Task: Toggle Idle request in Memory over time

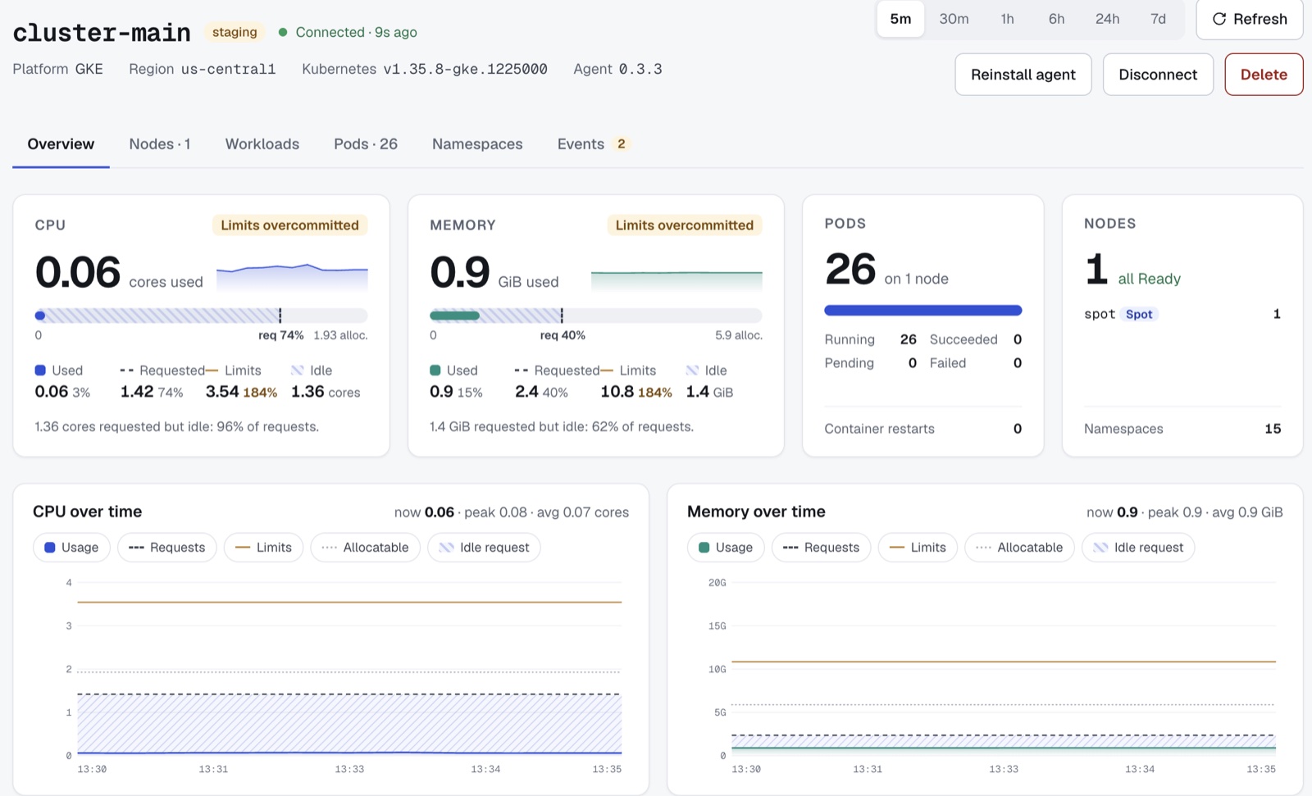Action: (x=1138, y=548)
